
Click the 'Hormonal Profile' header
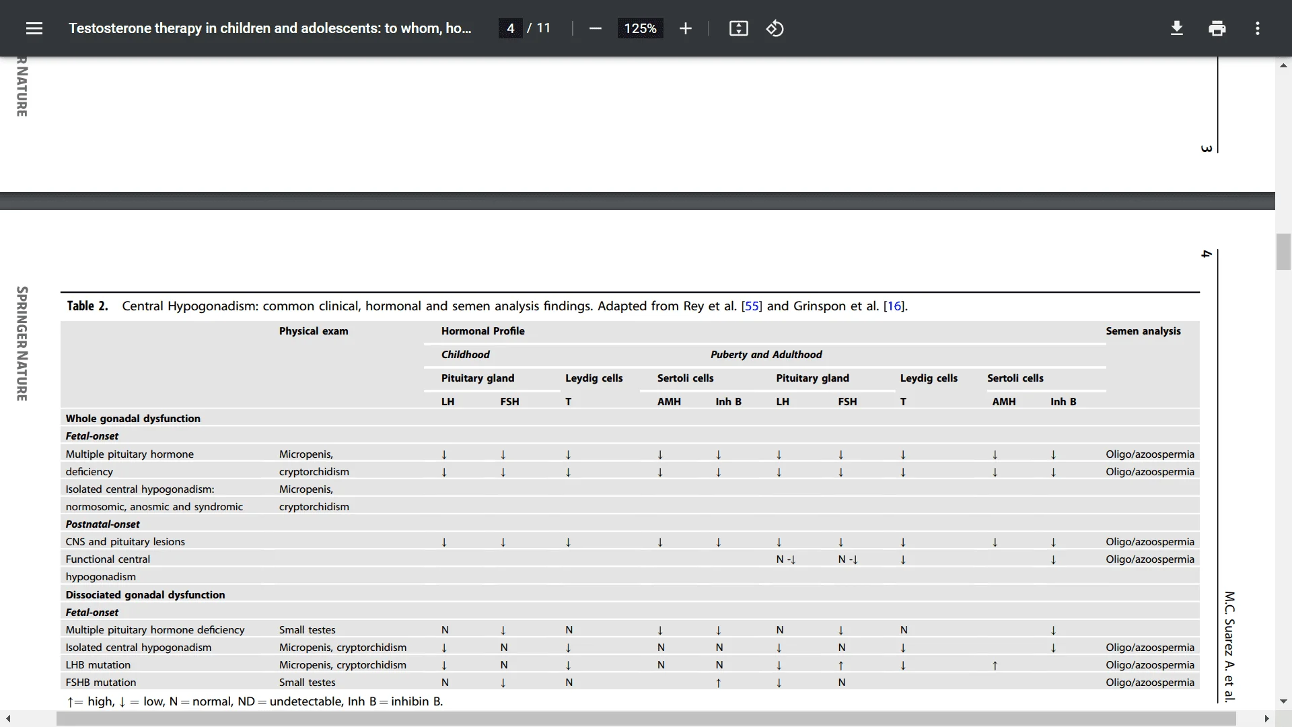[x=482, y=331]
